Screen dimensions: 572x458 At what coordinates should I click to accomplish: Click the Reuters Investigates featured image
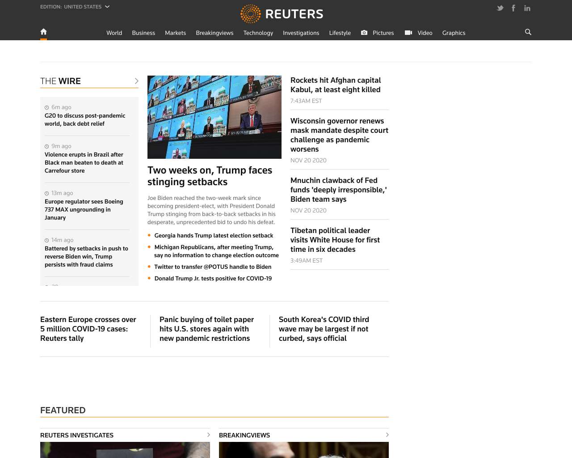(125, 450)
